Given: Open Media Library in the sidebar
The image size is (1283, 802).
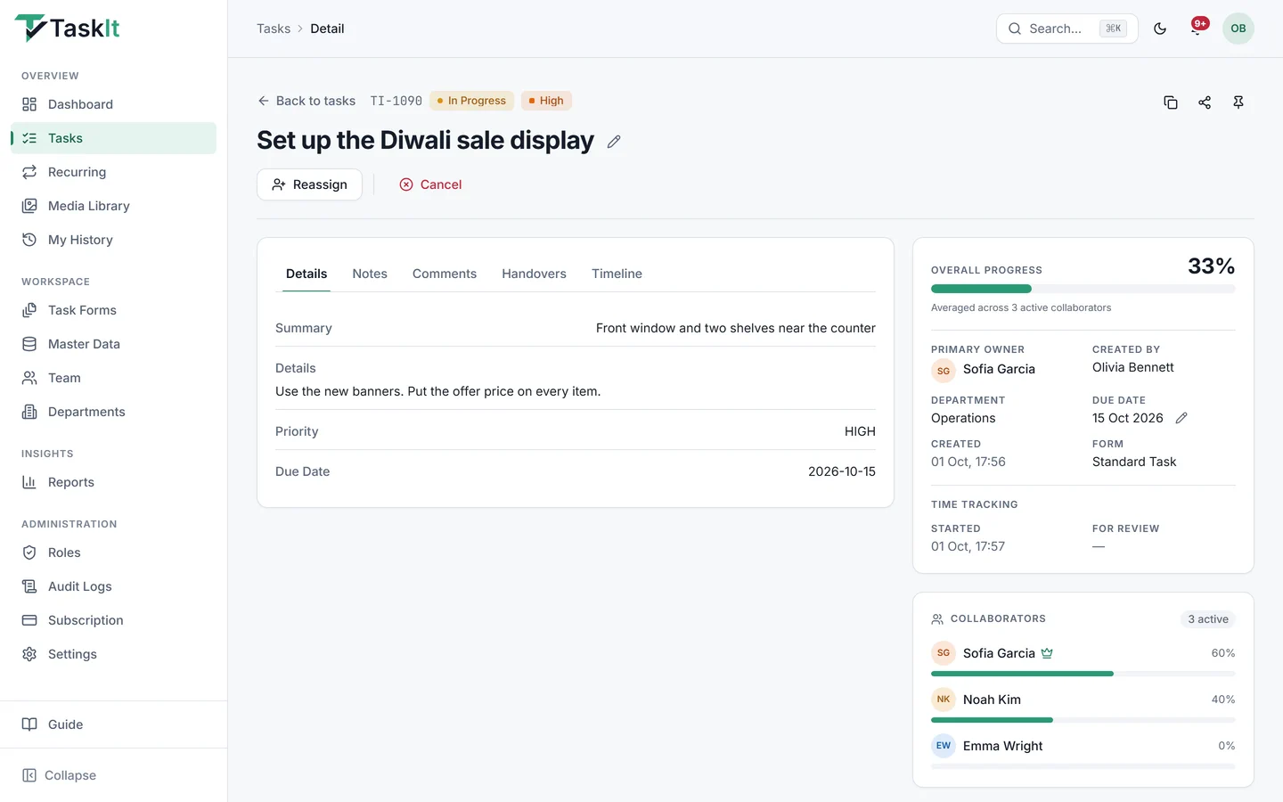Looking at the screenshot, I should click(113, 206).
